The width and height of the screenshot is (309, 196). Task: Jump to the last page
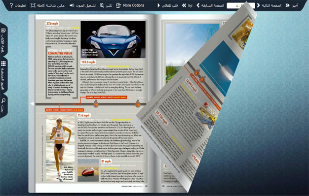click(288, 5)
